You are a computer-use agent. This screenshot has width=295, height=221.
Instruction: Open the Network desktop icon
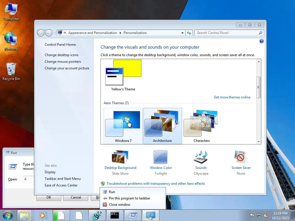click(x=11, y=42)
